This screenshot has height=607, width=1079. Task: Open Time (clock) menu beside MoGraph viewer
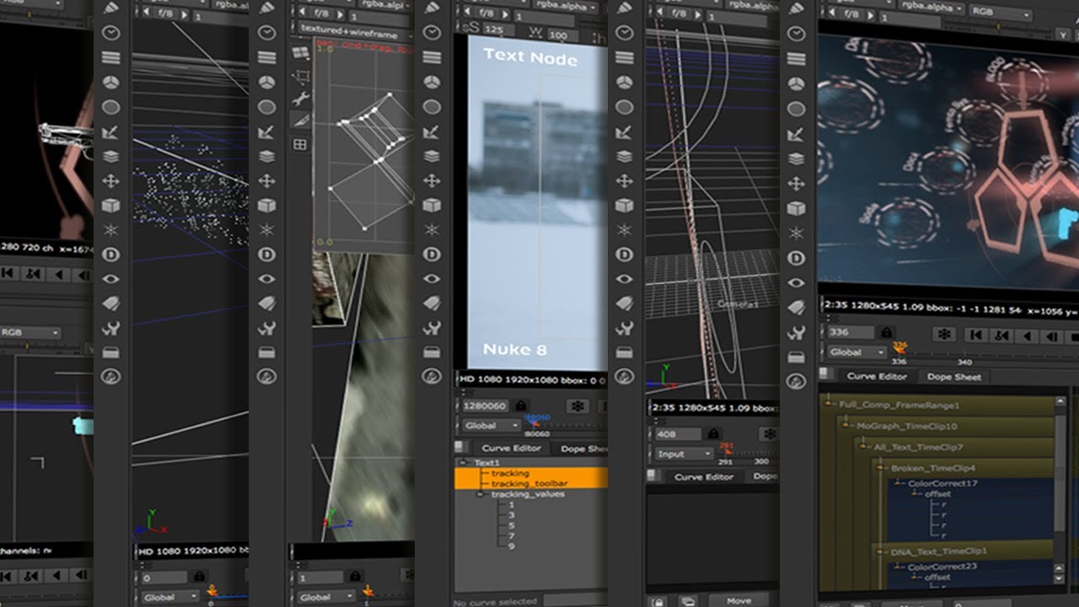796,34
